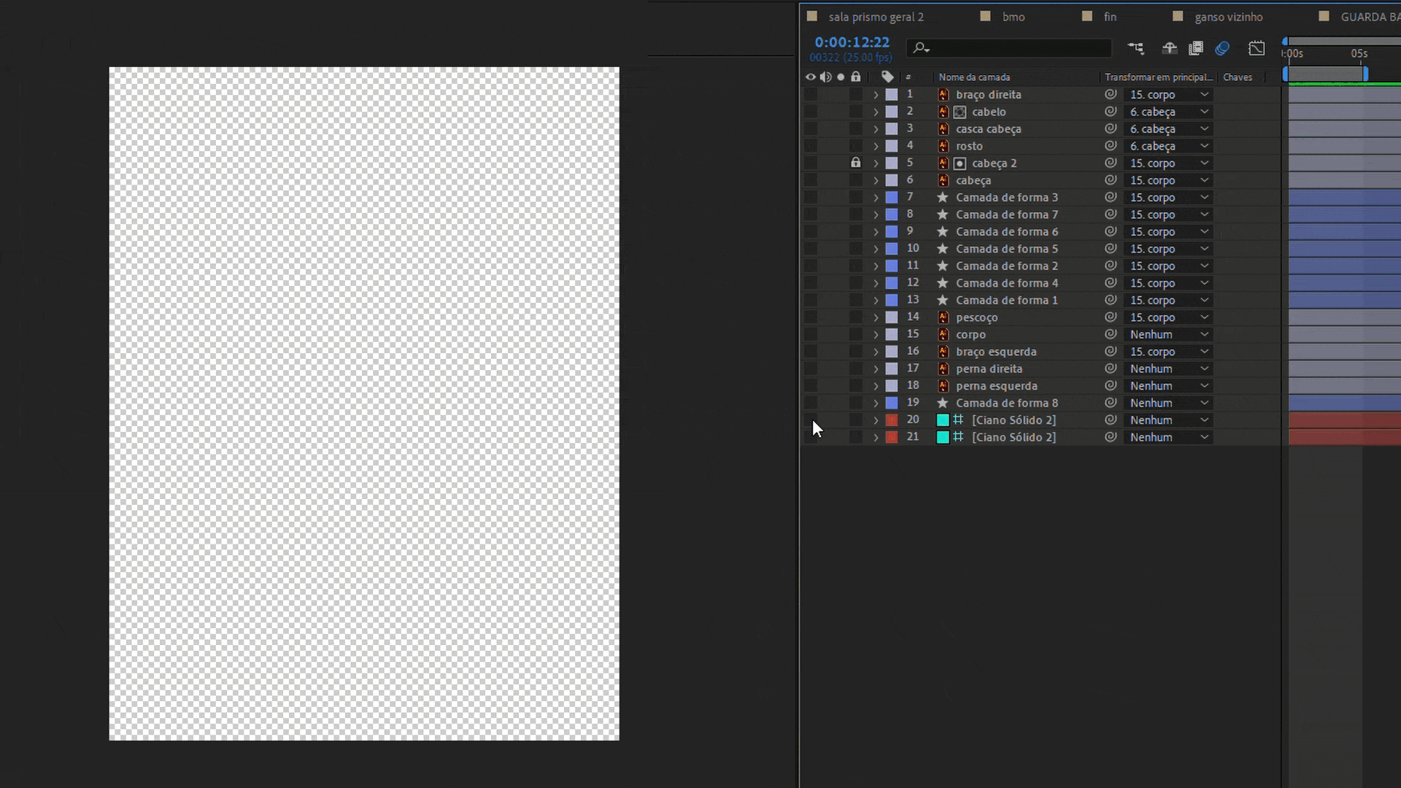
Task: Click the label tag column icon
Action: coord(887,77)
